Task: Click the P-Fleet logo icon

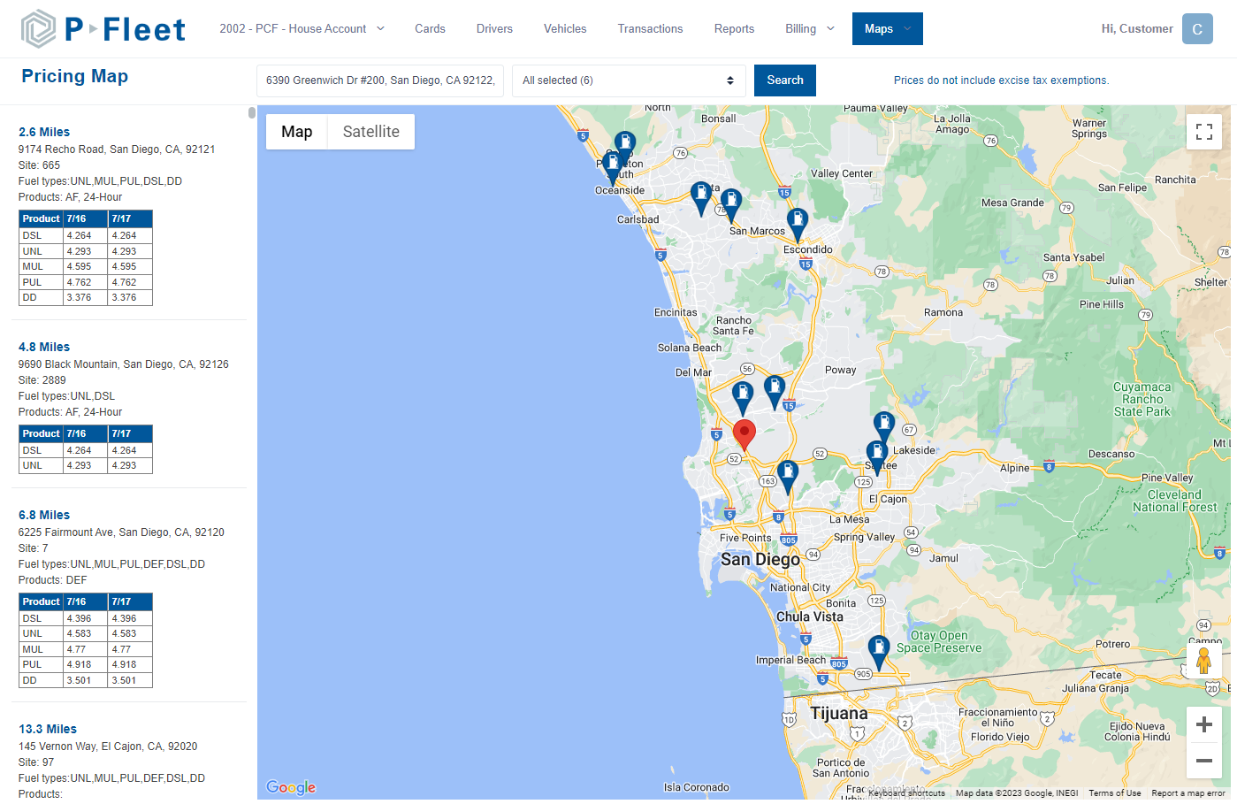Action: tap(39, 27)
